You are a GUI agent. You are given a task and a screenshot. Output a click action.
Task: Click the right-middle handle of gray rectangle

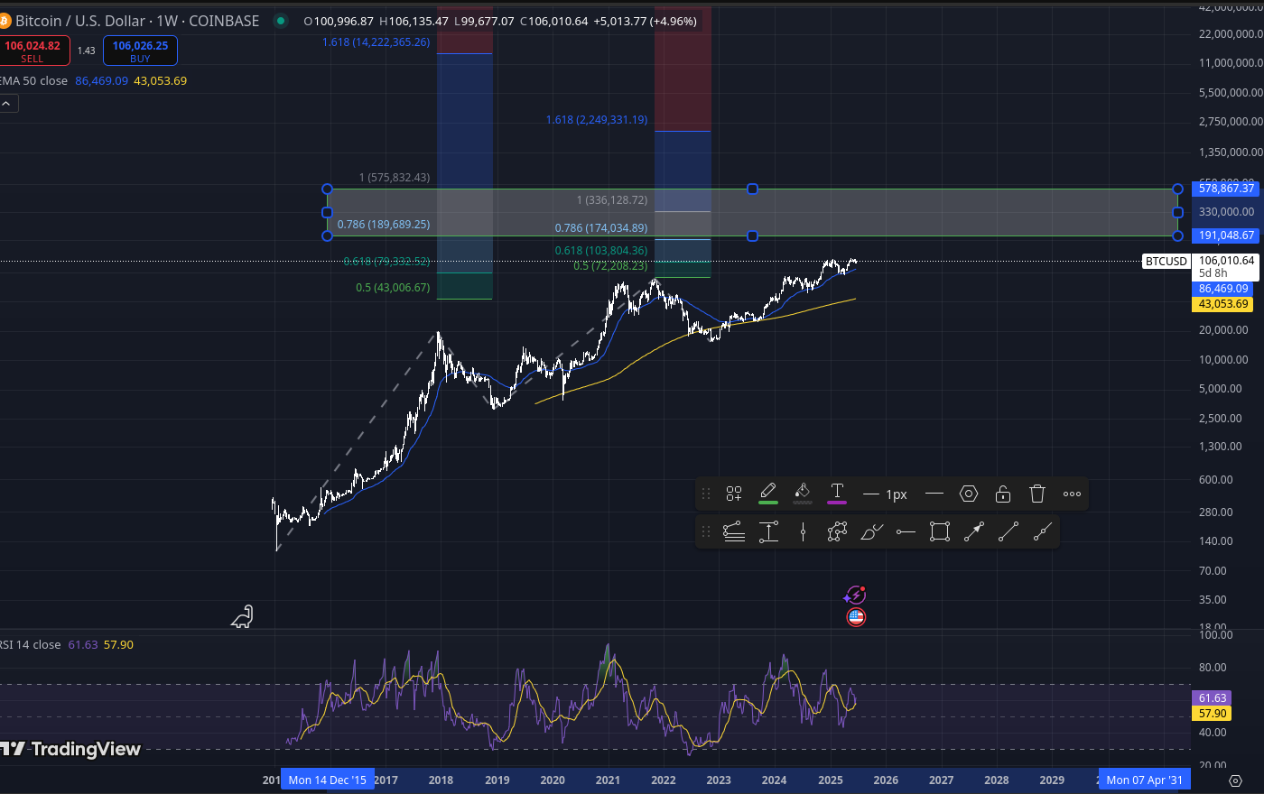point(1177,212)
